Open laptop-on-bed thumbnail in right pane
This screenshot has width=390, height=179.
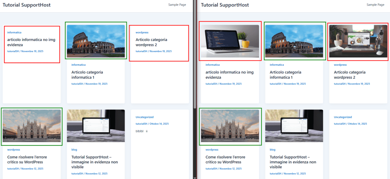click(294, 126)
